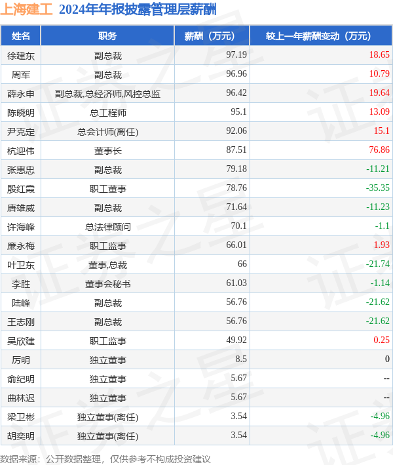
Task: Click the orange 上海建工 company name
Action: 26,9
